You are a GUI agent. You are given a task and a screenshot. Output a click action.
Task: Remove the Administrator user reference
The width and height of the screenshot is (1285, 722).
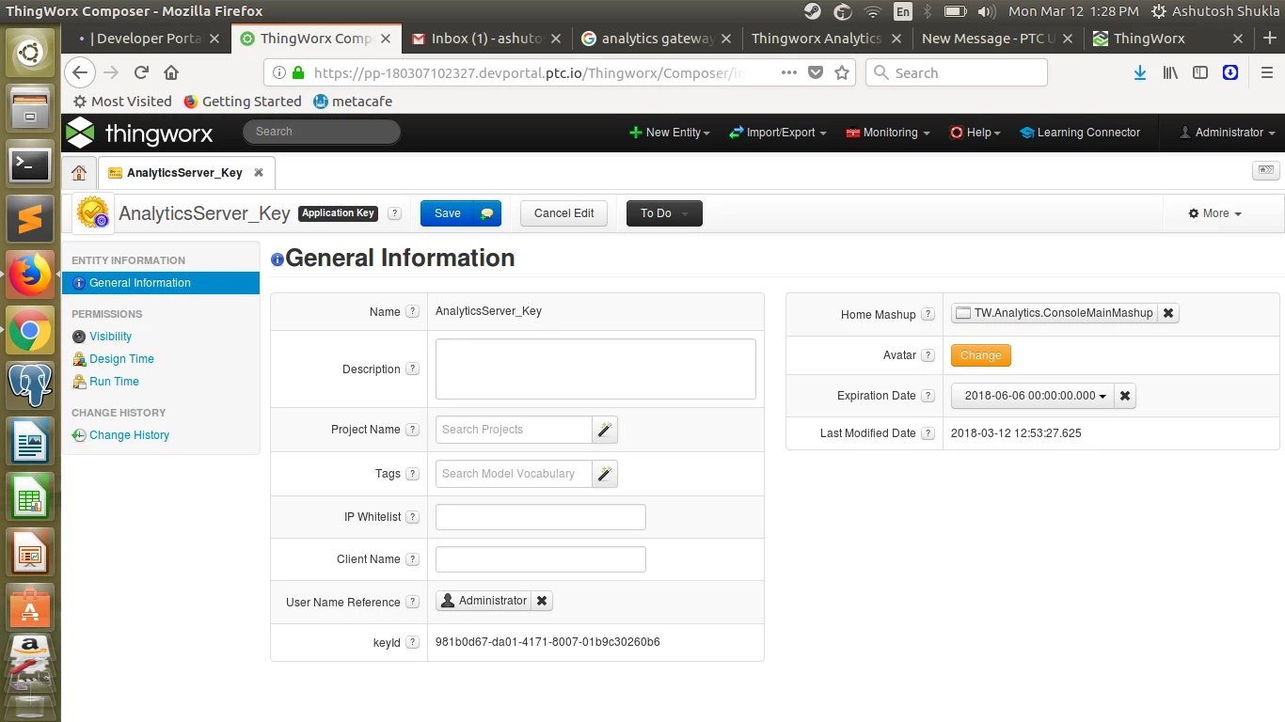coord(542,601)
